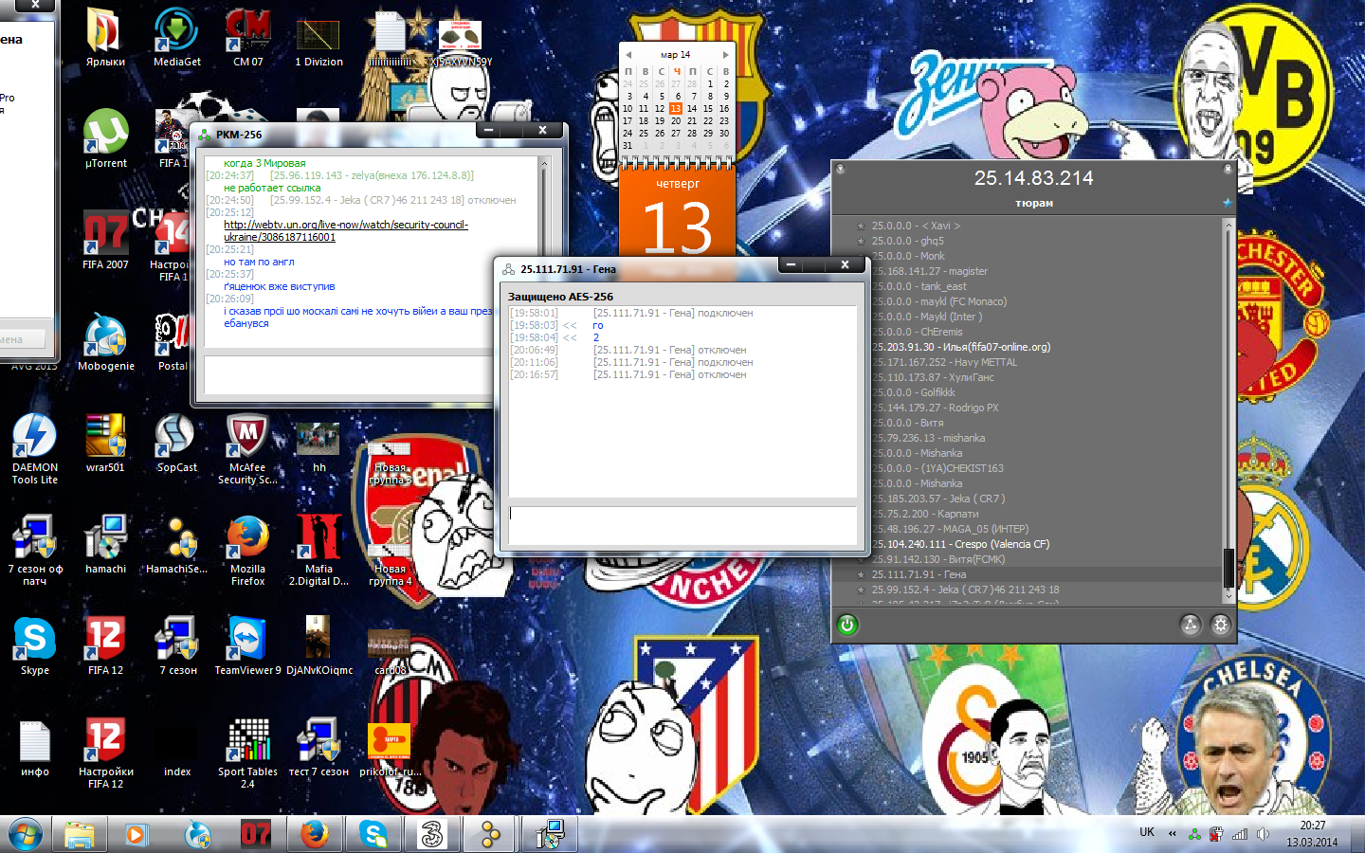
Task: Open Firefox from the taskbar
Action: 315,834
